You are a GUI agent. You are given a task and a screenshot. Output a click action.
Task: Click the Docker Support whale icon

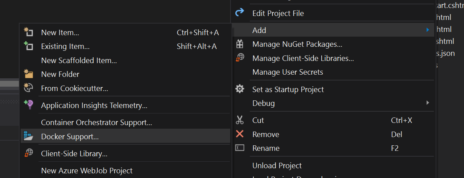[28, 136]
